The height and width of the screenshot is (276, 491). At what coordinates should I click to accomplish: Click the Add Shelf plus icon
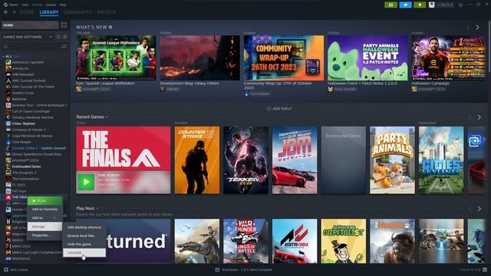[269, 109]
